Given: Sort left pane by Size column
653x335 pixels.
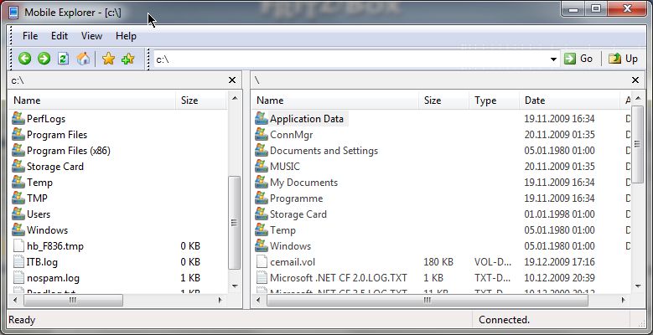Looking at the screenshot, I should tap(201, 100).
